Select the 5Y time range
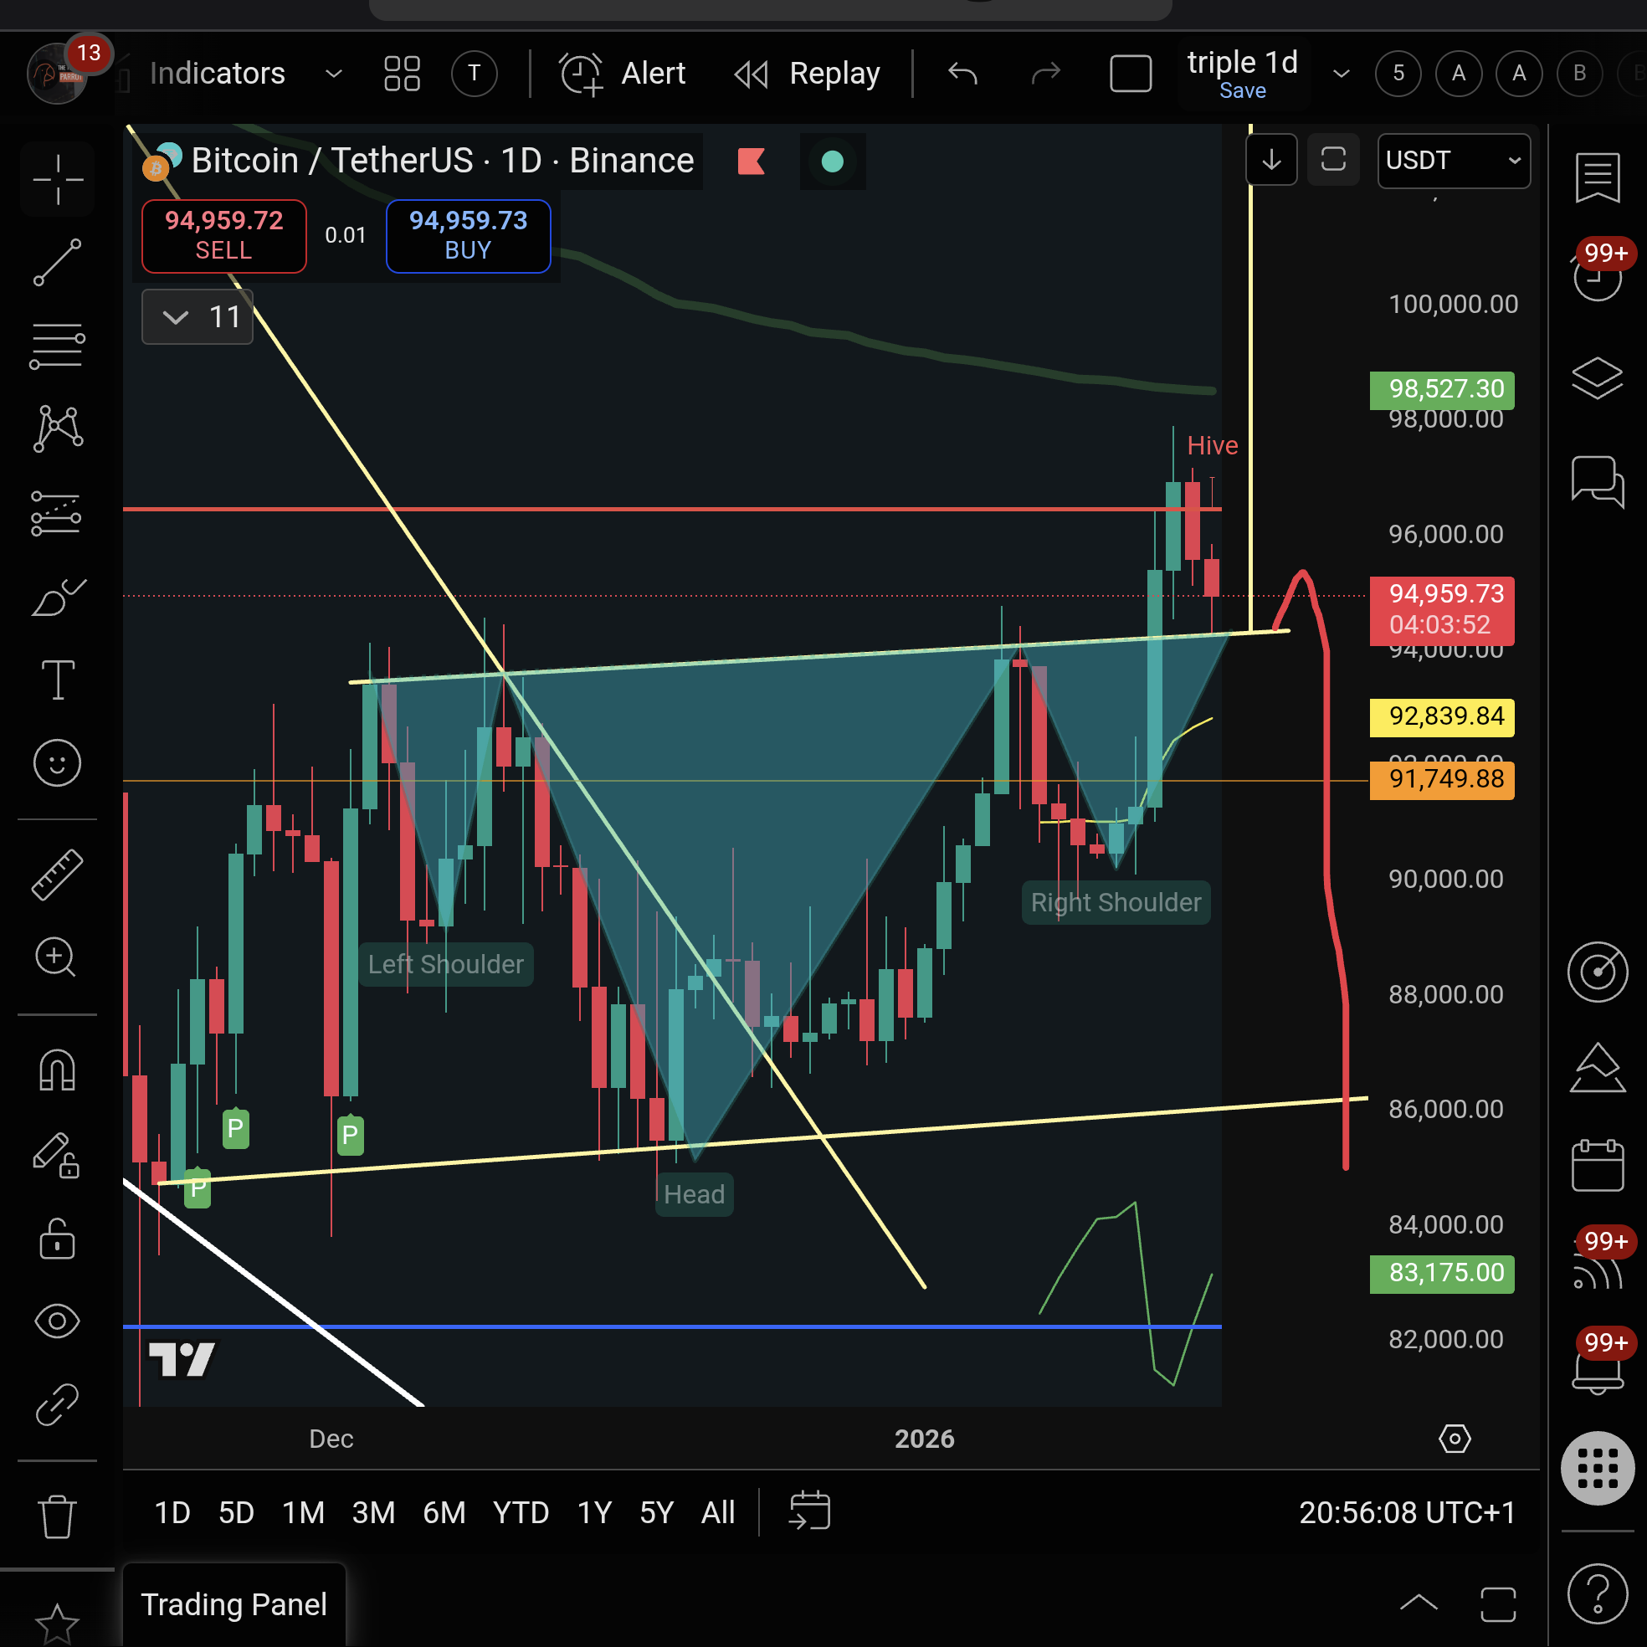Image resolution: width=1647 pixels, height=1647 pixels. pos(656,1513)
